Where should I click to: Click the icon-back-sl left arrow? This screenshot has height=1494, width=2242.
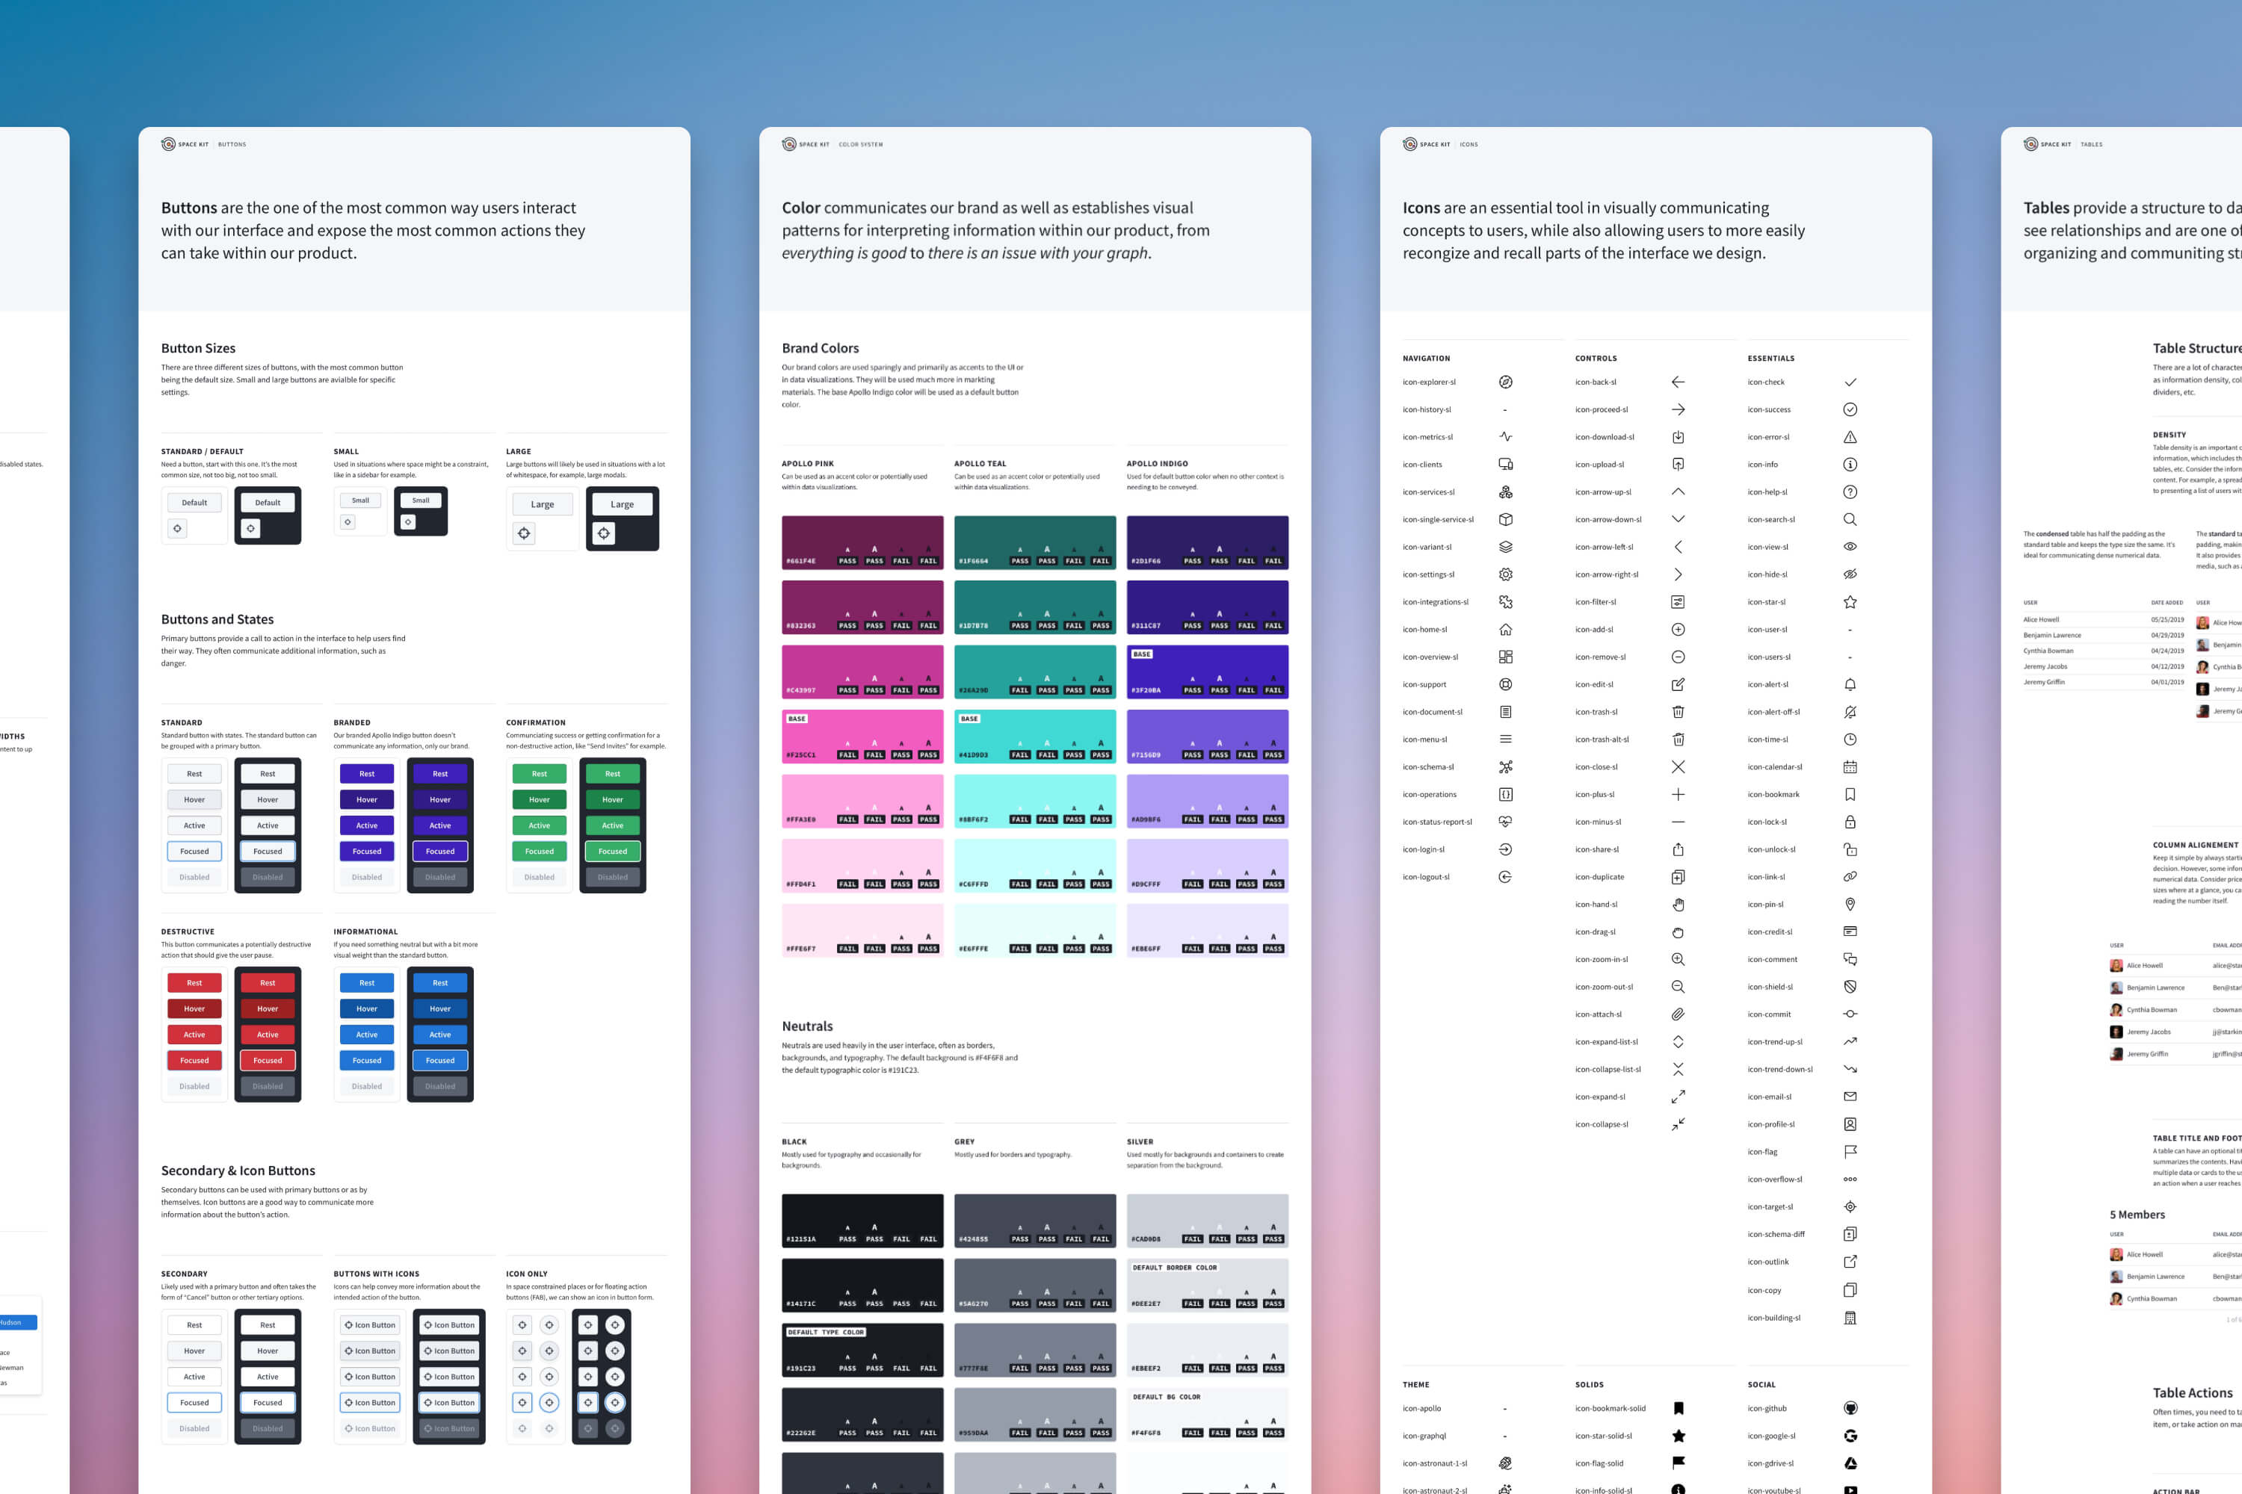point(1678,382)
